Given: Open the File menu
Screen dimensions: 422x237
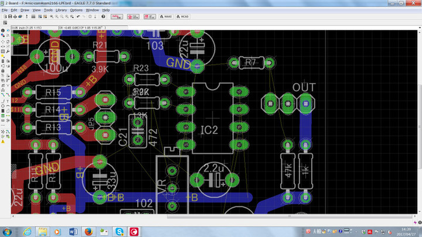Looking at the screenshot, I should 5,10.
